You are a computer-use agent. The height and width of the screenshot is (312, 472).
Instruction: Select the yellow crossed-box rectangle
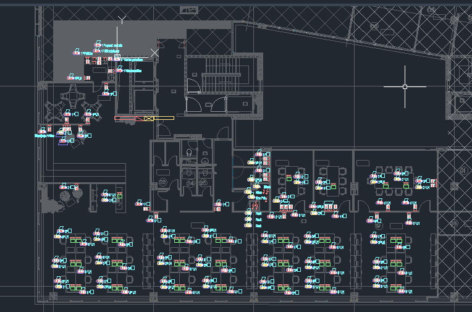tap(149, 119)
